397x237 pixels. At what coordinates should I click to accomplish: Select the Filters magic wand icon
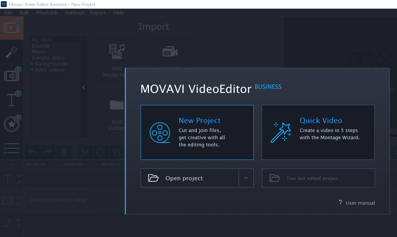click(x=11, y=52)
